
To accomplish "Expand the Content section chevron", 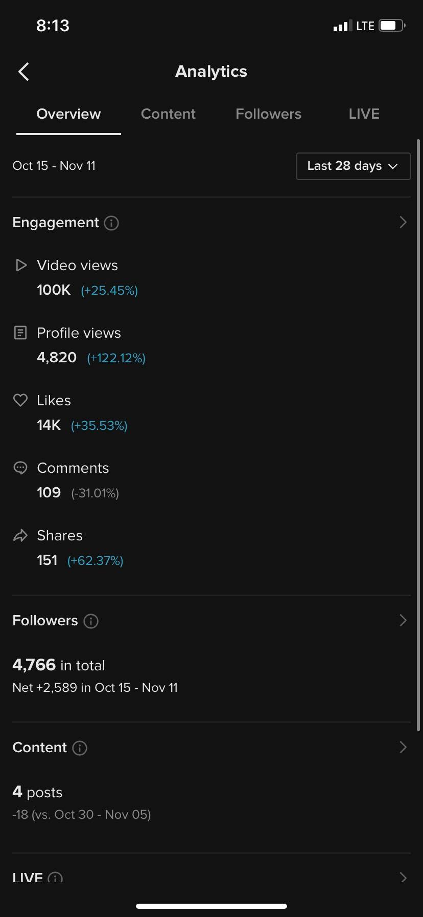I will pos(403,747).
